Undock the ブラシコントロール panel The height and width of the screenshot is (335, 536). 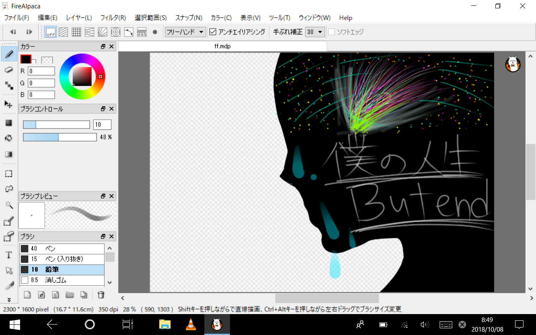click(x=103, y=109)
